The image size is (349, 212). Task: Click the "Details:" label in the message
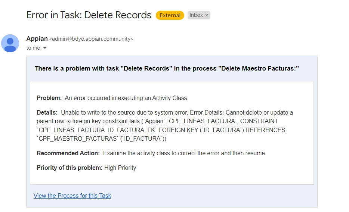[47, 112]
